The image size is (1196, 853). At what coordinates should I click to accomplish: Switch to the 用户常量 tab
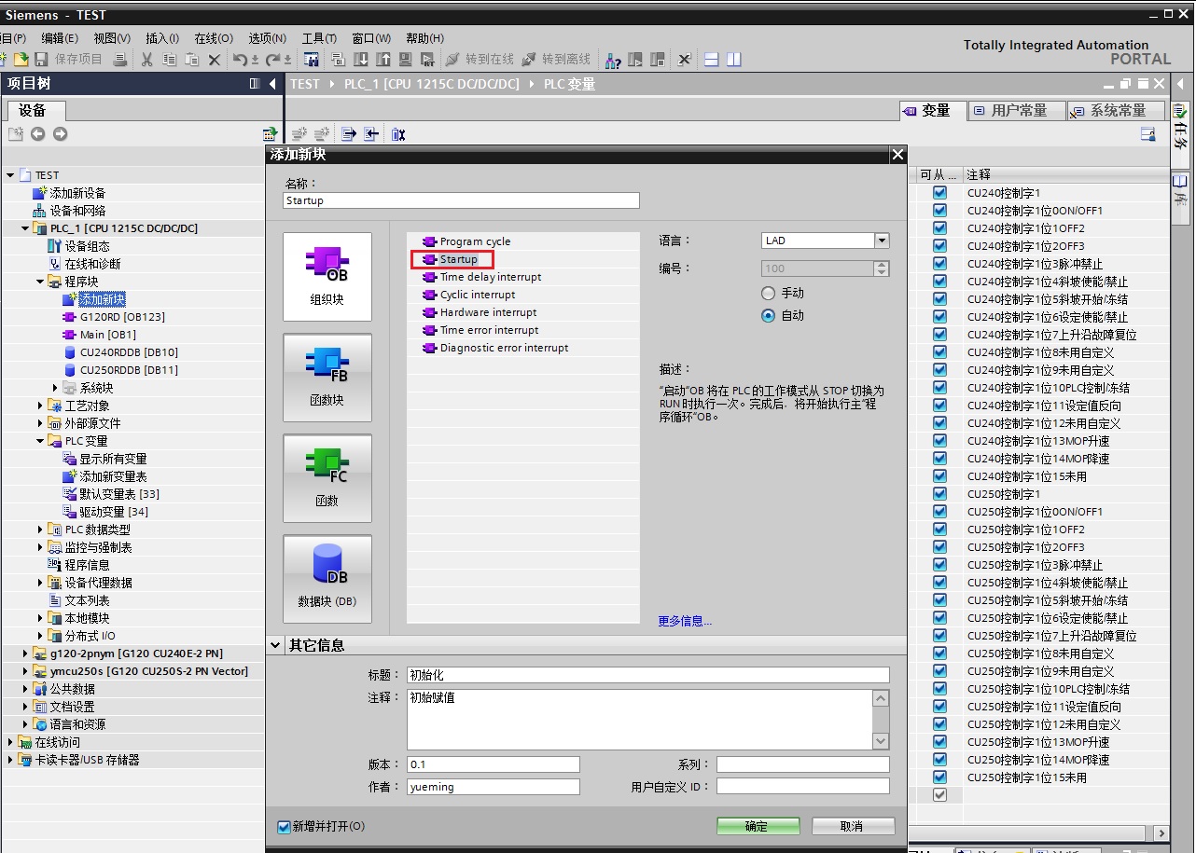(1017, 111)
